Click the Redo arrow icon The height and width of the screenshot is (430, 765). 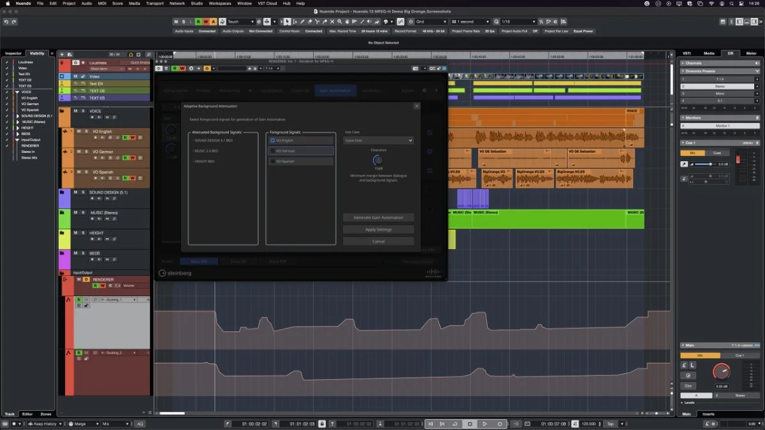click(x=14, y=22)
